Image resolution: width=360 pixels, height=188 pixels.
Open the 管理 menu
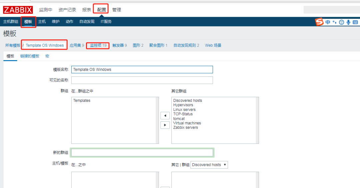click(x=116, y=10)
